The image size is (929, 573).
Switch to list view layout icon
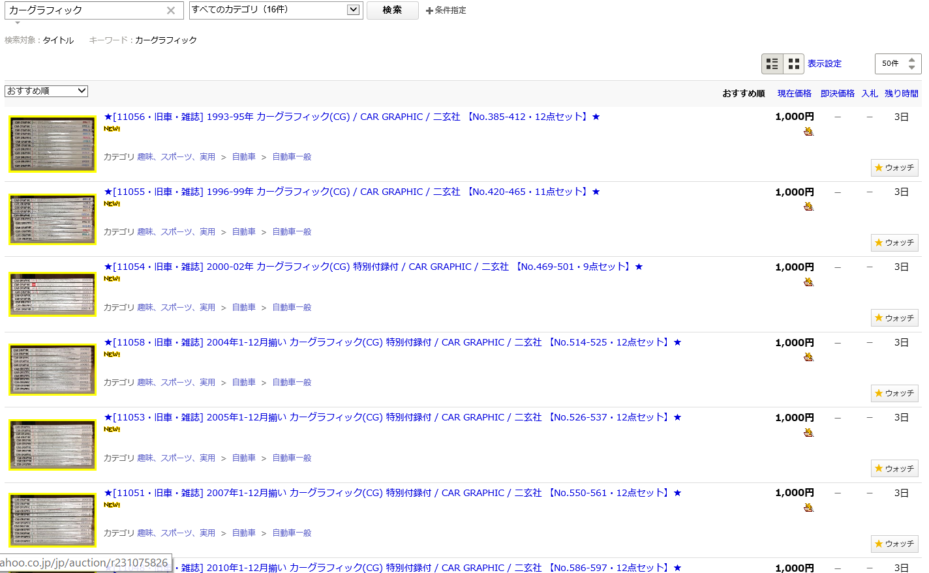click(x=772, y=63)
